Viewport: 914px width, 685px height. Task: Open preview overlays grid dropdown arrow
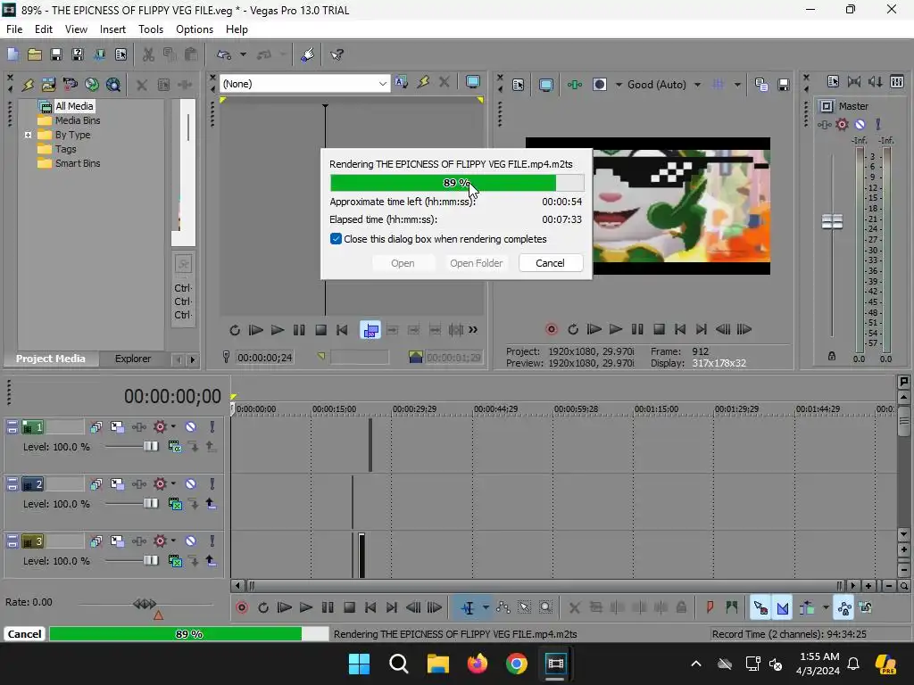point(737,85)
